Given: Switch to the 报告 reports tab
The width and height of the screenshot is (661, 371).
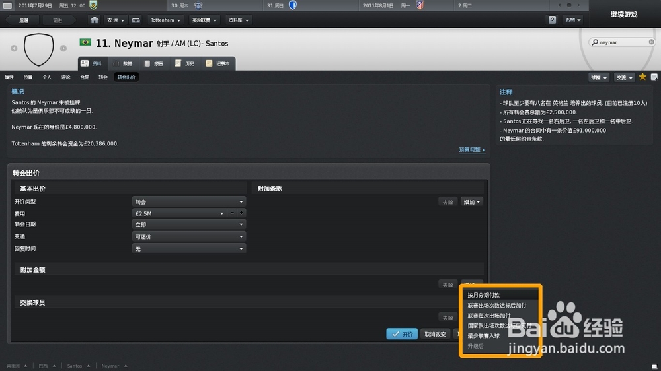Looking at the screenshot, I should (154, 63).
